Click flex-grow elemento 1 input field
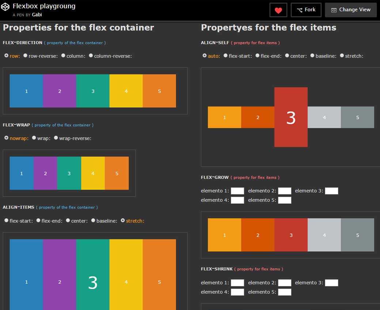380x310 pixels. (x=237, y=191)
